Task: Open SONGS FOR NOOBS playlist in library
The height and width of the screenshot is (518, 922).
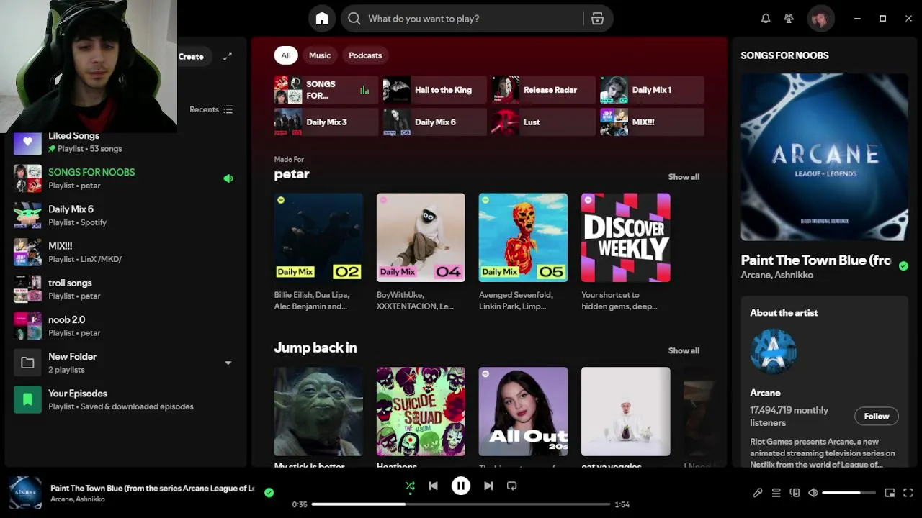Action: click(x=125, y=178)
